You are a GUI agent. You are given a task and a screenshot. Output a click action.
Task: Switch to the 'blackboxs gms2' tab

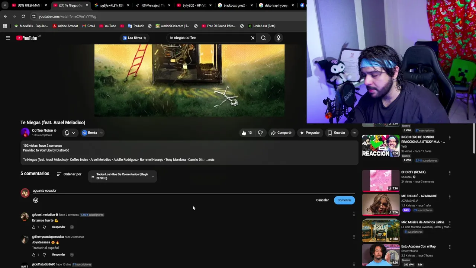click(x=234, y=5)
